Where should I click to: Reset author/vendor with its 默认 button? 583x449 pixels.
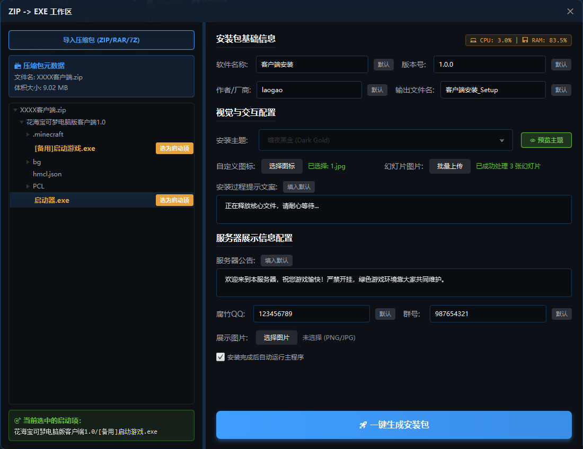click(377, 90)
